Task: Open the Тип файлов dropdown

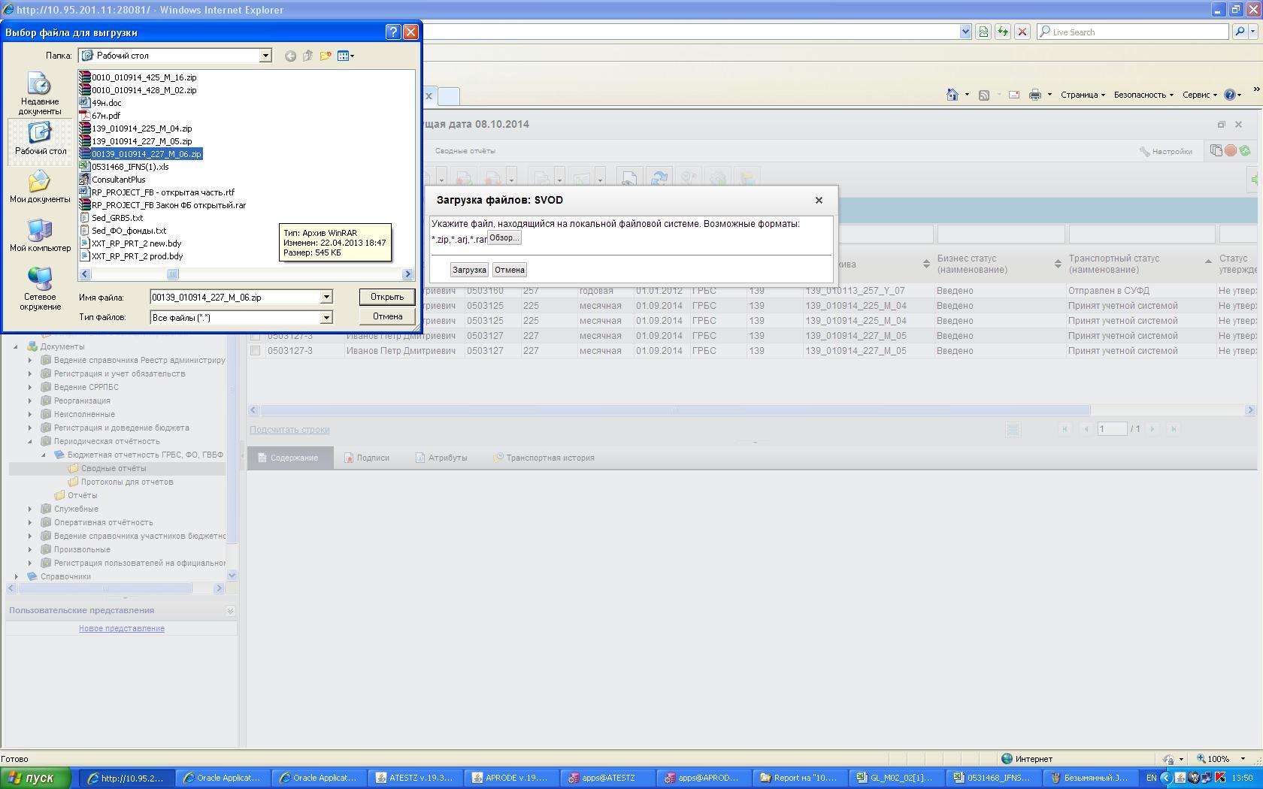Action: click(326, 318)
